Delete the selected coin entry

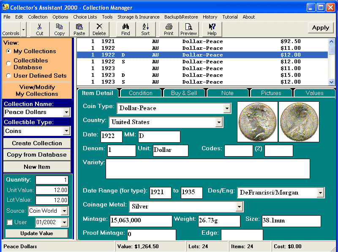click(99, 29)
